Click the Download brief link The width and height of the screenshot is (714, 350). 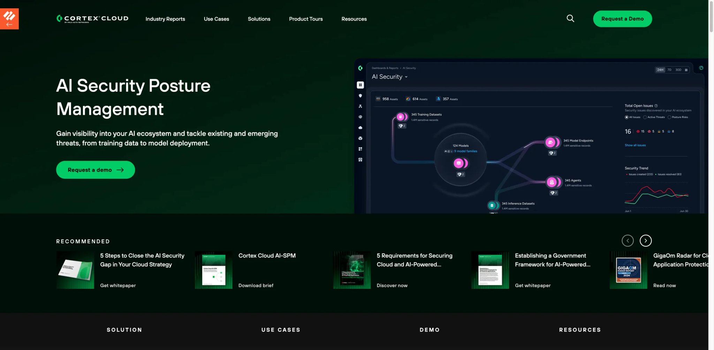click(x=256, y=285)
